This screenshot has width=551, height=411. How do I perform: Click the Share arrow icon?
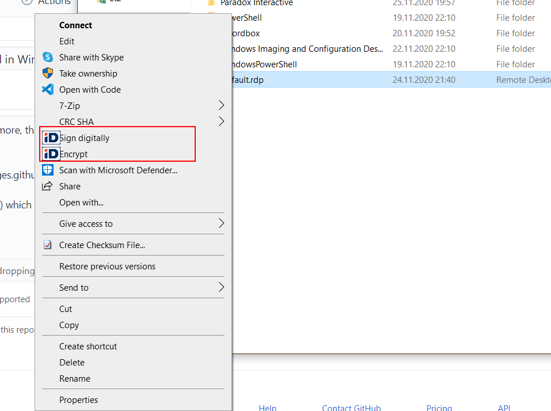click(48, 186)
